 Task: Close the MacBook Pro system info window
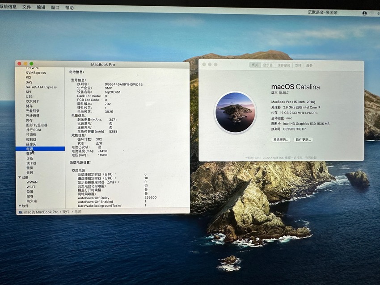(19, 64)
